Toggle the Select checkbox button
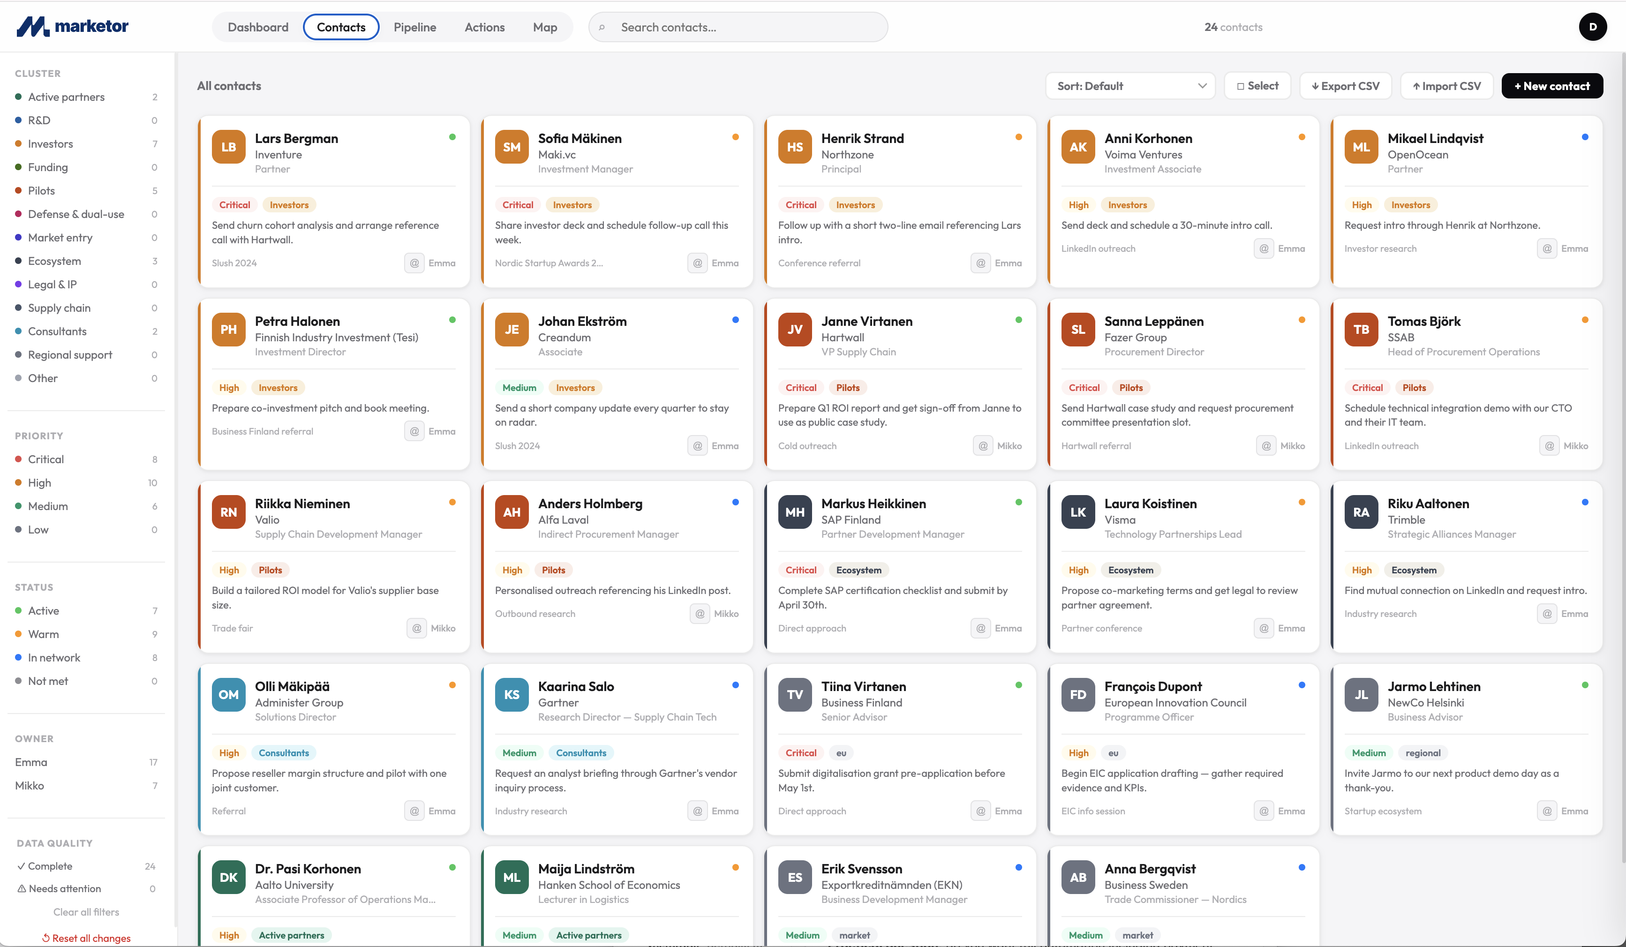The width and height of the screenshot is (1626, 947). tap(1257, 86)
